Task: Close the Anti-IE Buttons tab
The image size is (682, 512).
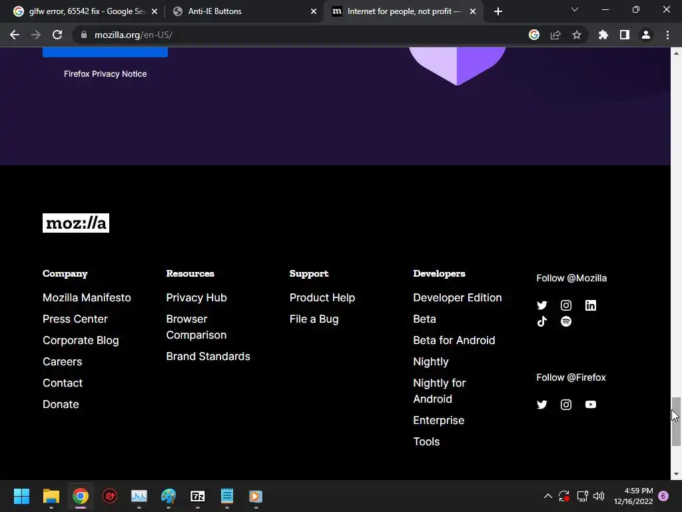Action: click(x=314, y=11)
